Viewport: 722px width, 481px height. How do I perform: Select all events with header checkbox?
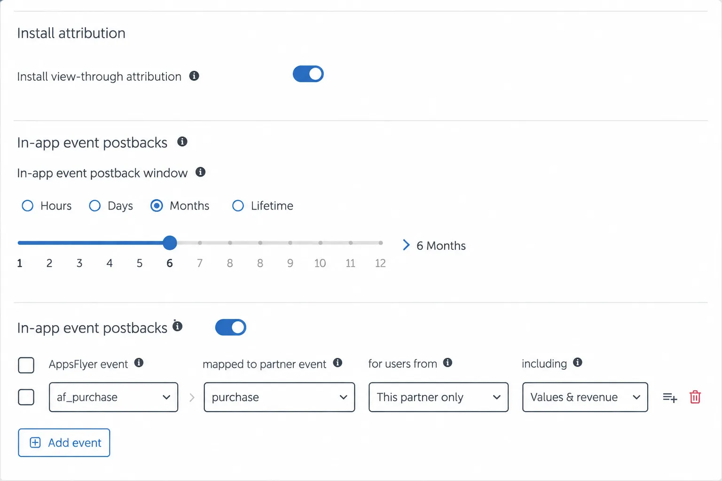point(26,365)
